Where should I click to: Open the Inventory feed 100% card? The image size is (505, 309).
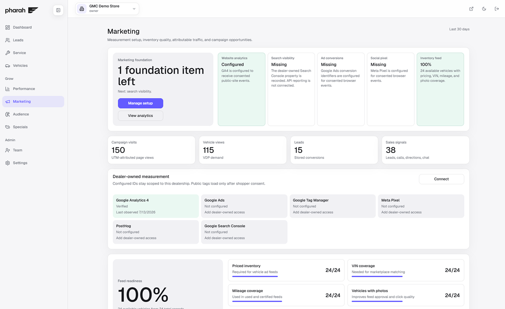440,89
